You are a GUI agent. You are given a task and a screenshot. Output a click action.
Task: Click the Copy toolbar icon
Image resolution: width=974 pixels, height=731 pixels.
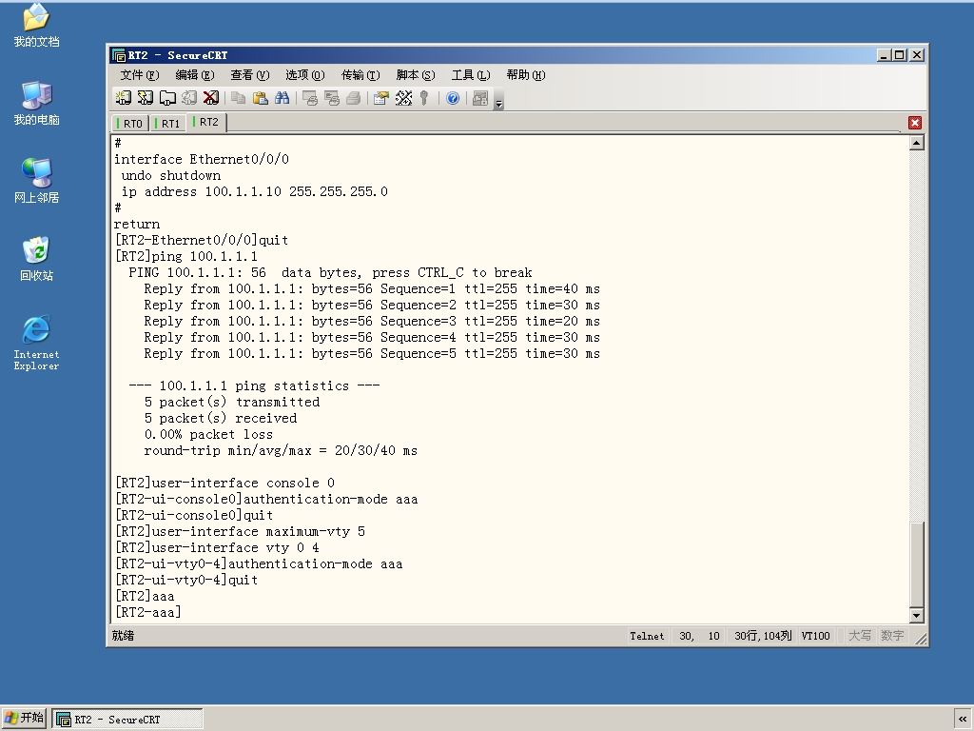[238, 98]
